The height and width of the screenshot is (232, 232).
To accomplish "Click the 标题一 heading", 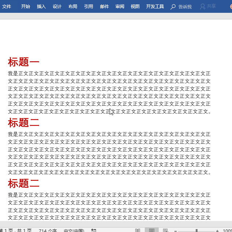I will (x=23, y=62).
